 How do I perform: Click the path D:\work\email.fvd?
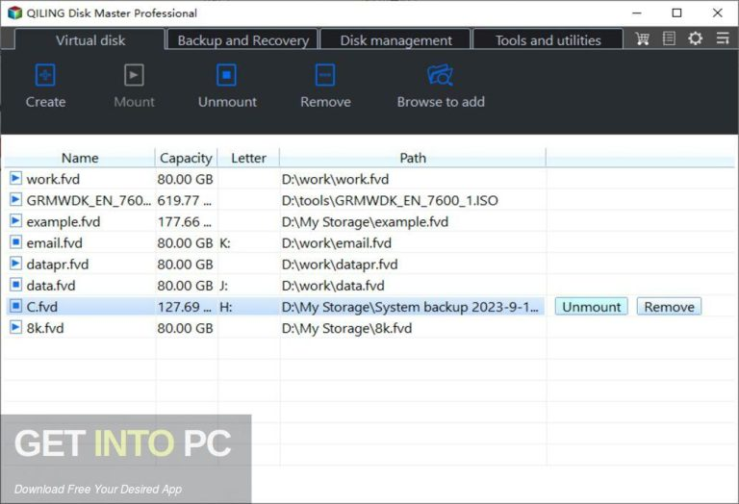[x=337, y=243]
